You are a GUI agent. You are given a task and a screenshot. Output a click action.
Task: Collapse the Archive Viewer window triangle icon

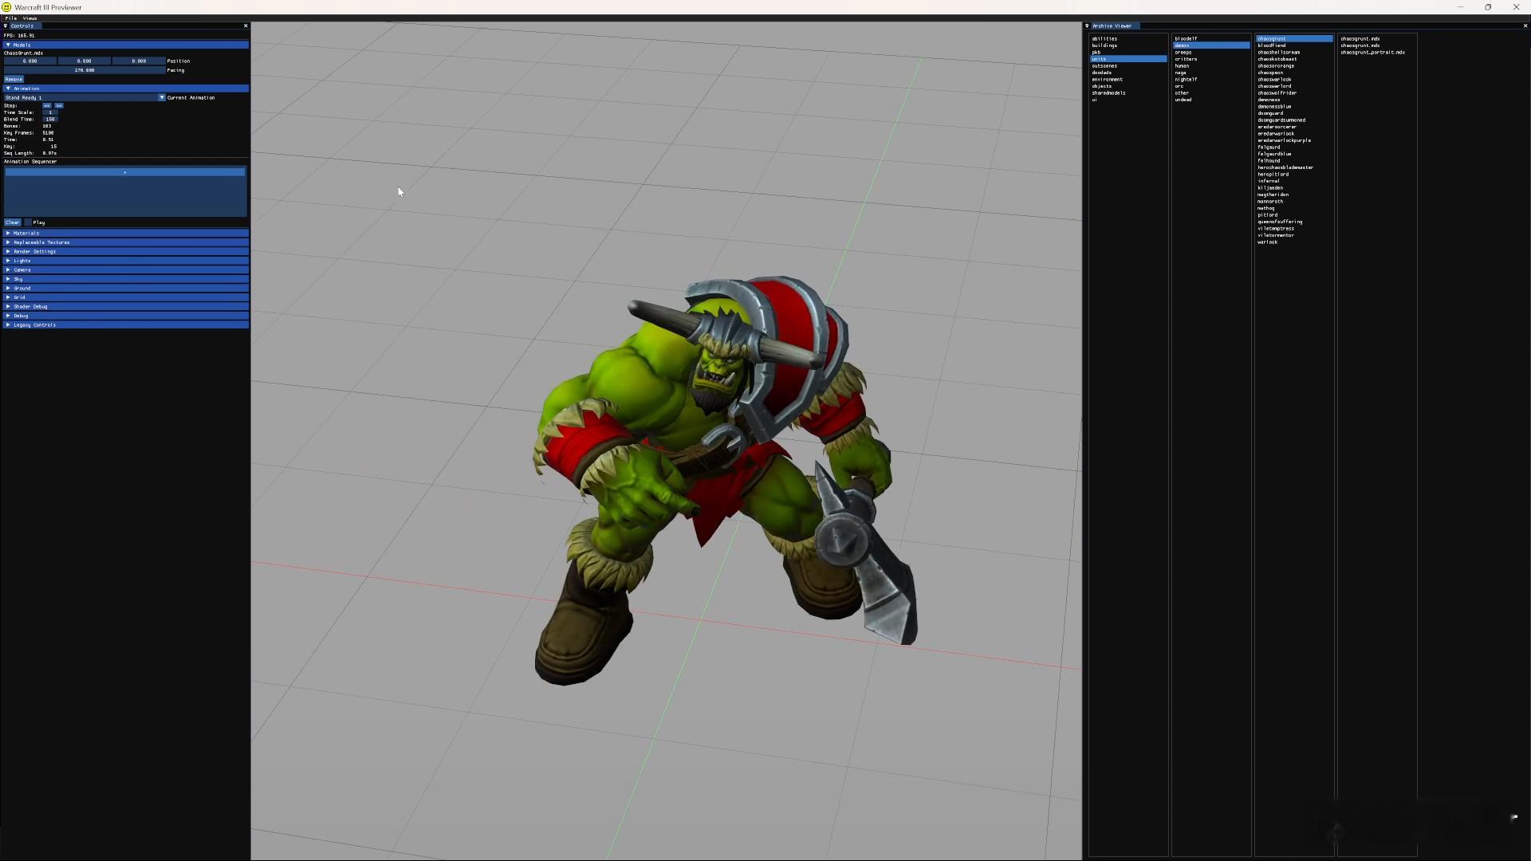pos(1087,26)
